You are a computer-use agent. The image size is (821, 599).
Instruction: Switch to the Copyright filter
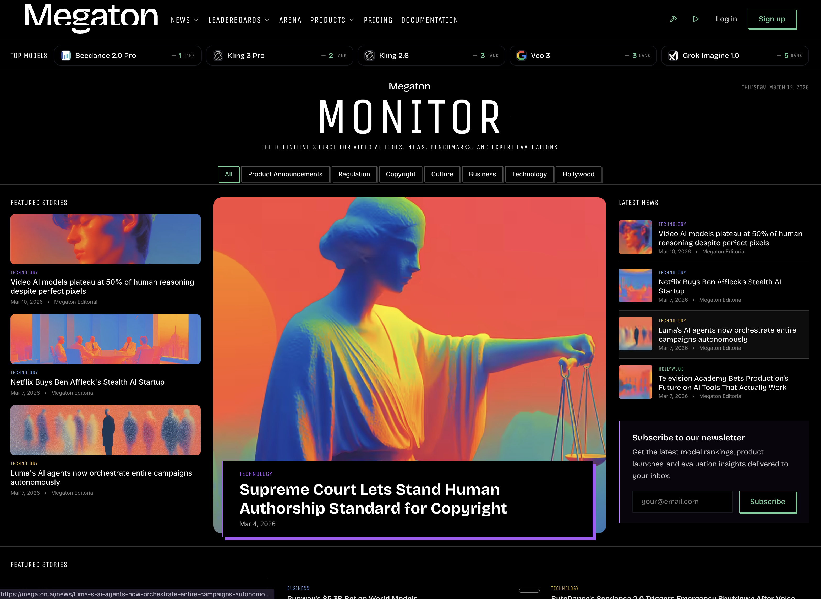(x=401, y=174)
